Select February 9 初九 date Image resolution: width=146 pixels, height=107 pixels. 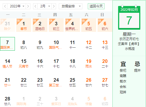click(x=40, y=44)
